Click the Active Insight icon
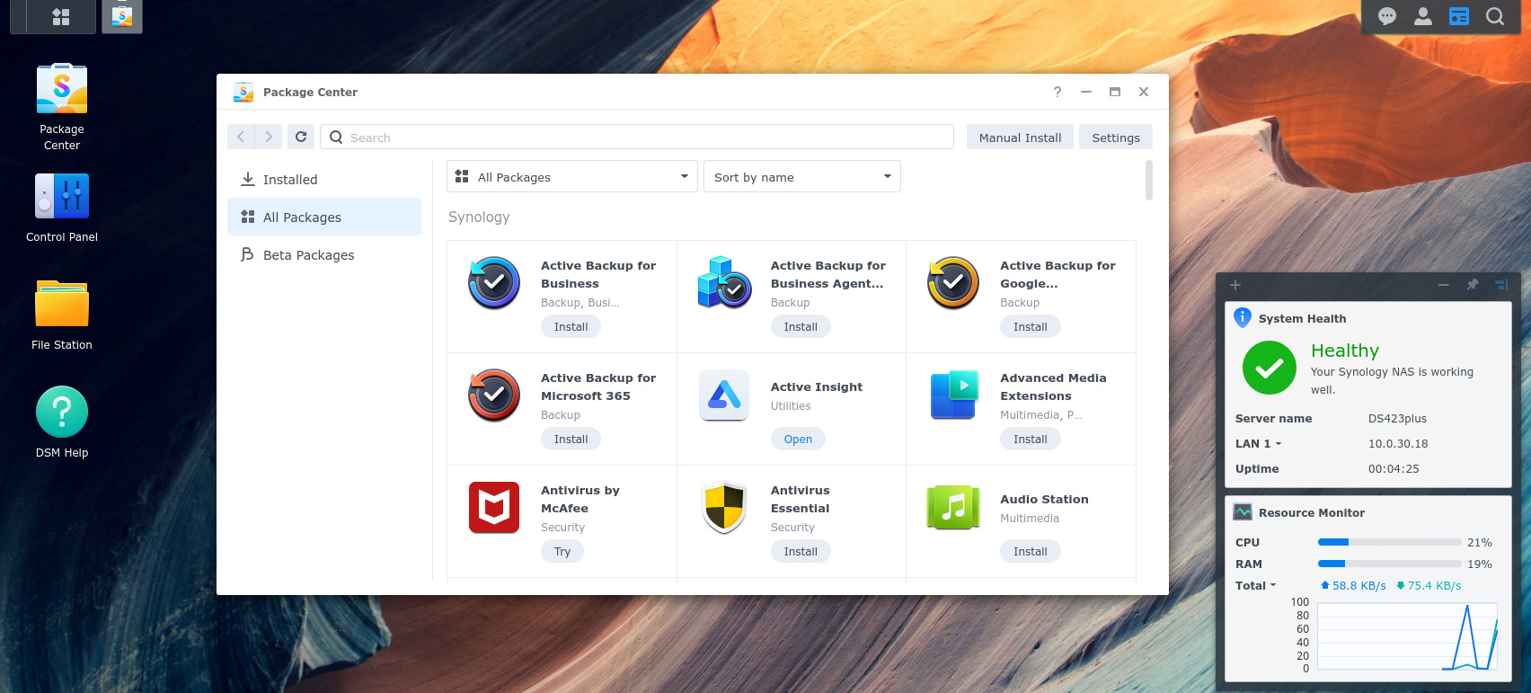This screenshot has height=693, width=1531. click(x=724, y=395)
